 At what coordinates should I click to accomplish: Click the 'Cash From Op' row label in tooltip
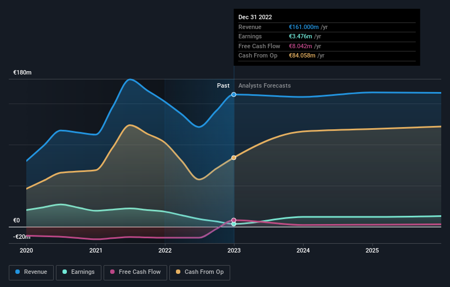(x=258, y=56)
